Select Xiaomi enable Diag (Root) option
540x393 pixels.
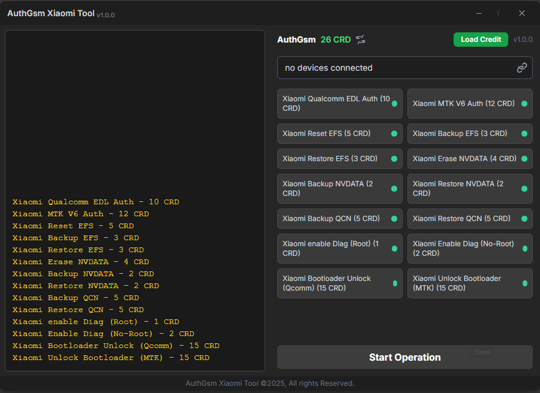pos(340,249)
